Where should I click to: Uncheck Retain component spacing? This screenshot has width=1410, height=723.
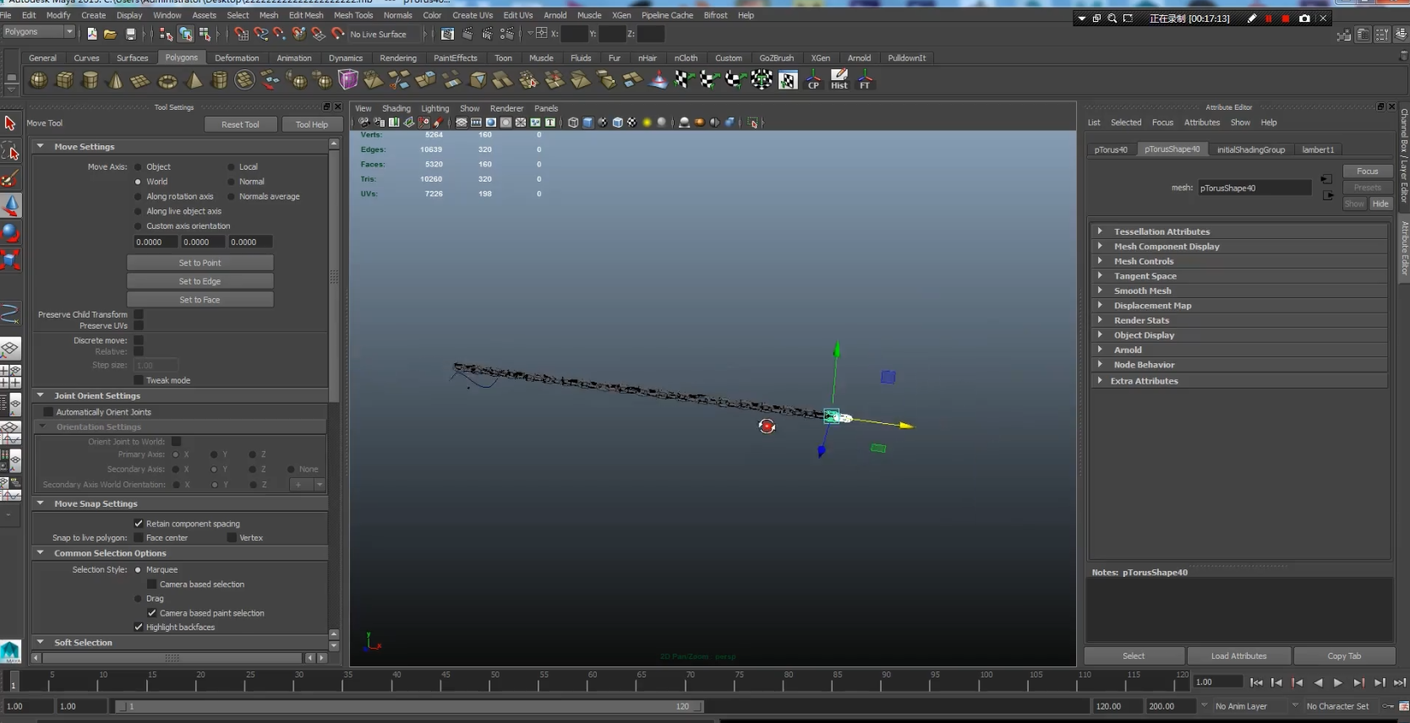coord(139,524)
